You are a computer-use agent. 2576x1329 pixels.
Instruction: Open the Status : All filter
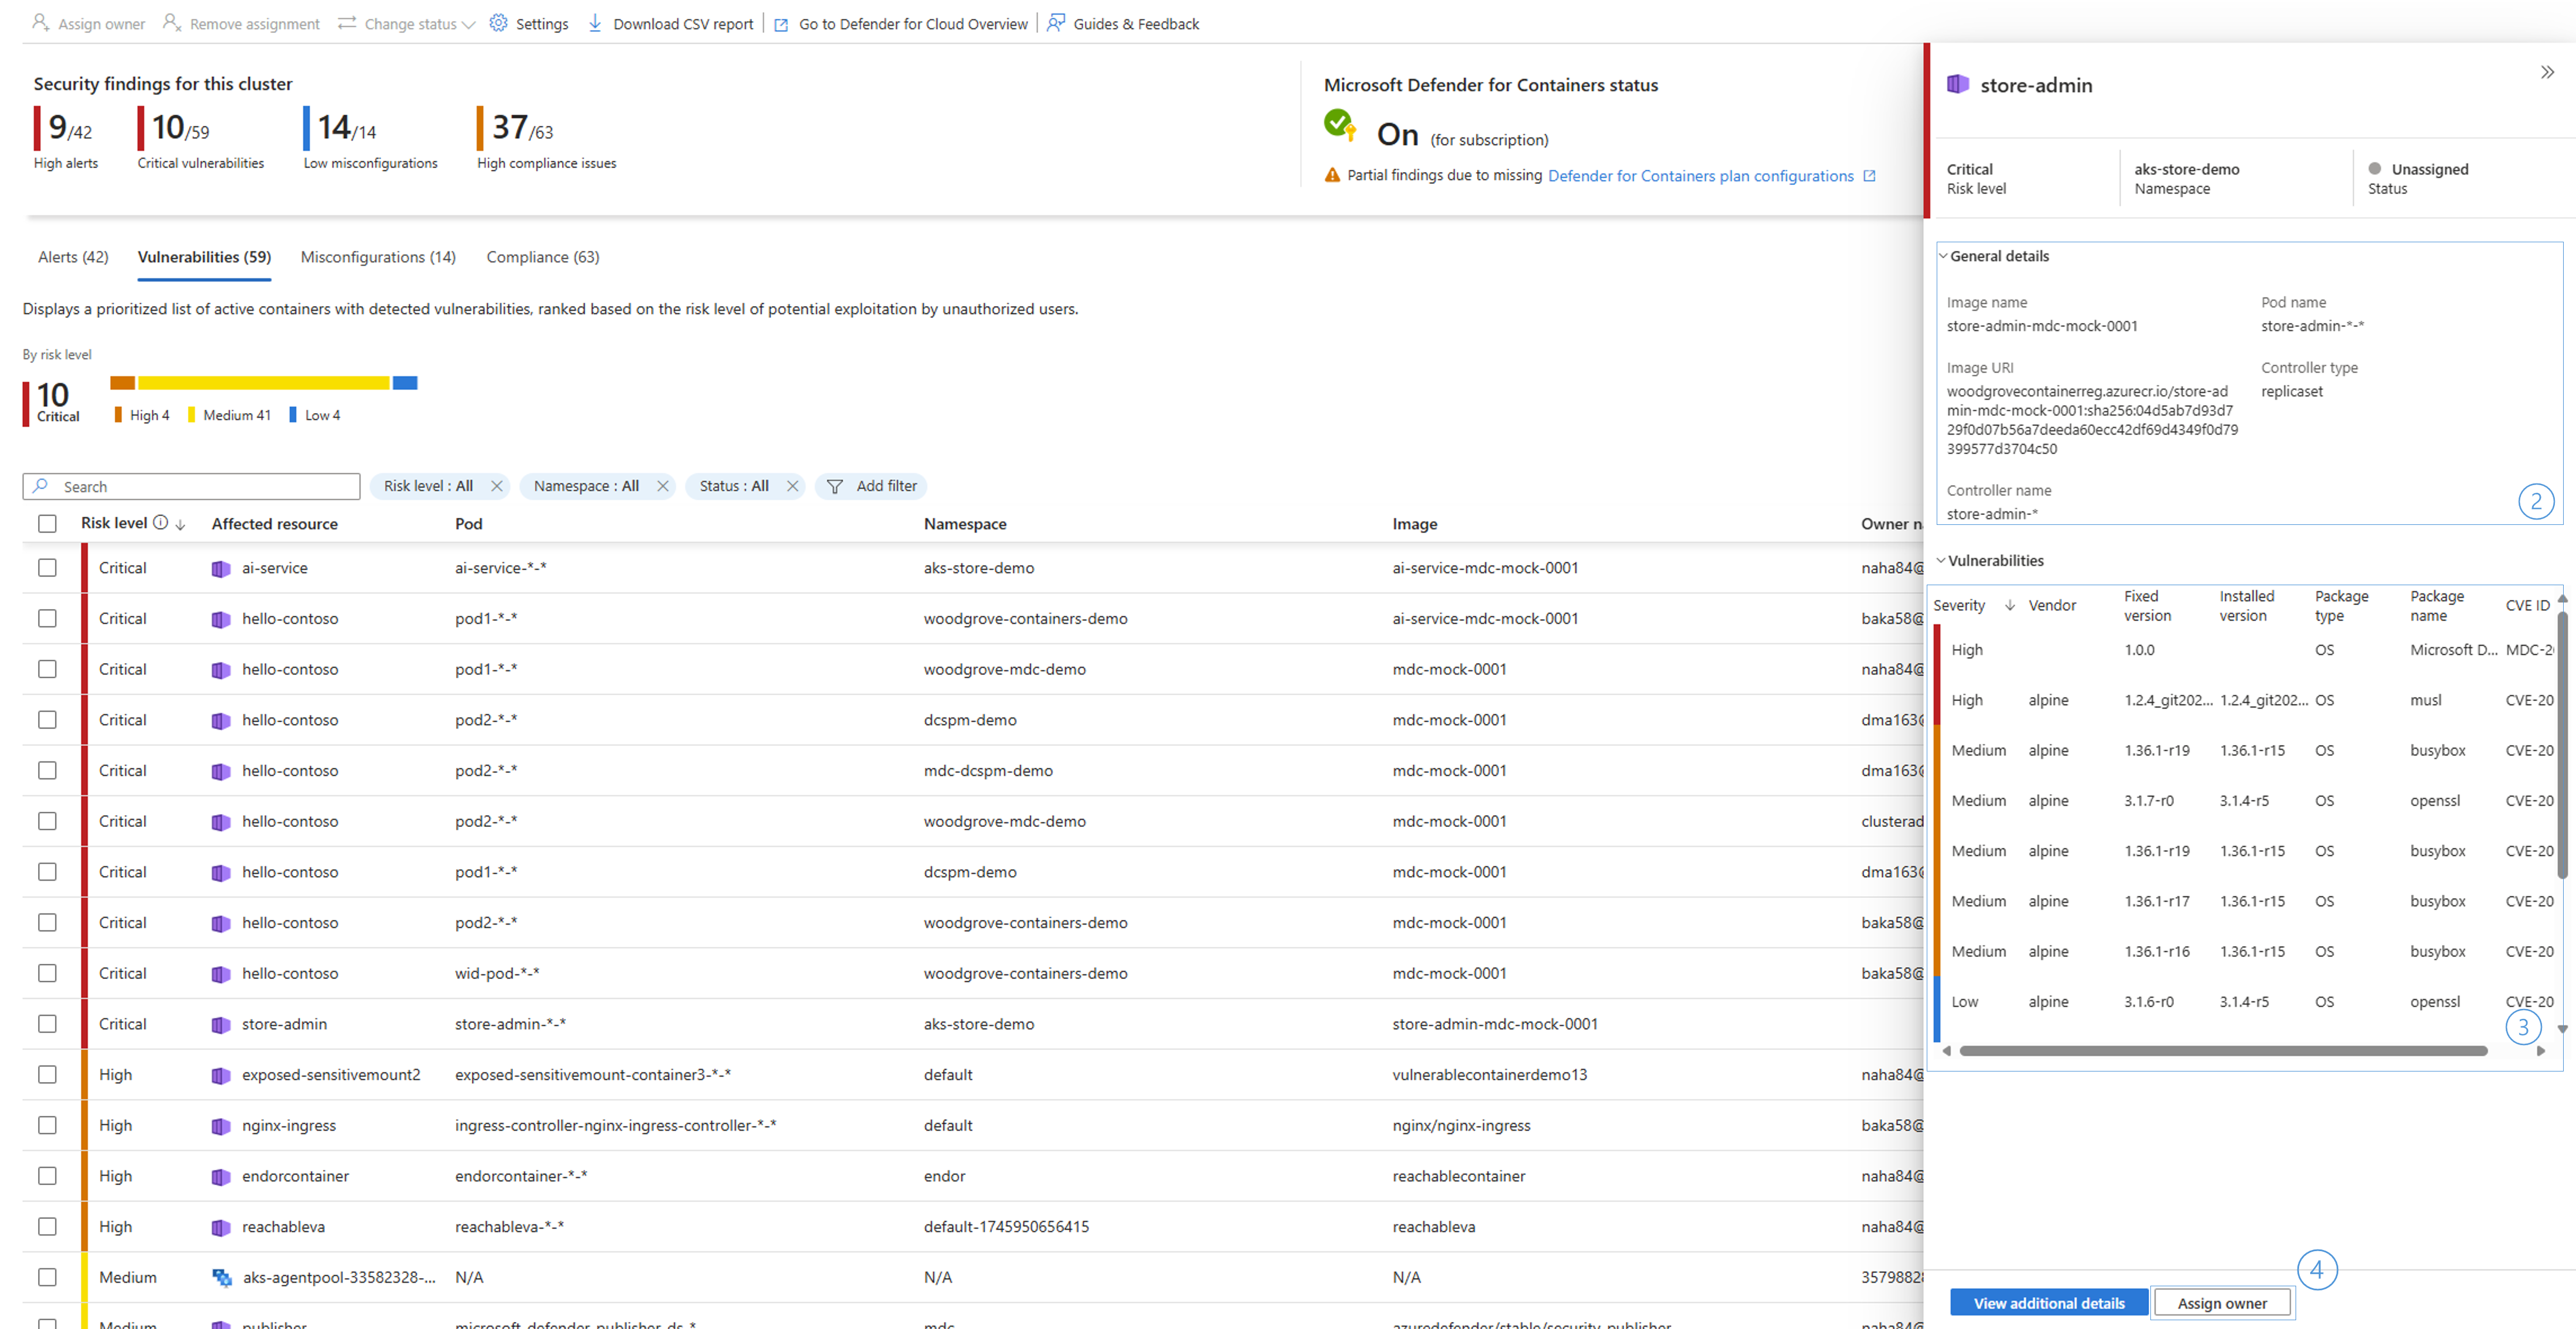click(x=734, y=486)
